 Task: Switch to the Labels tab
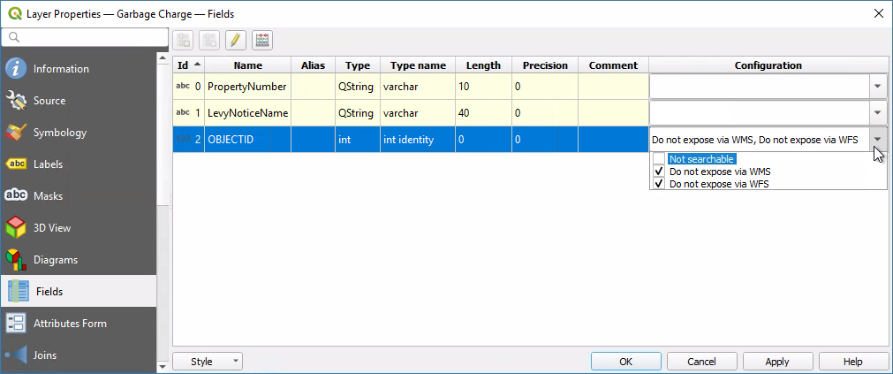(x=48, y=164)
